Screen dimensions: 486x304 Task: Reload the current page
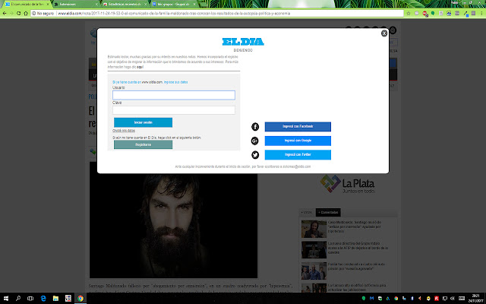(x=18, y=14)
